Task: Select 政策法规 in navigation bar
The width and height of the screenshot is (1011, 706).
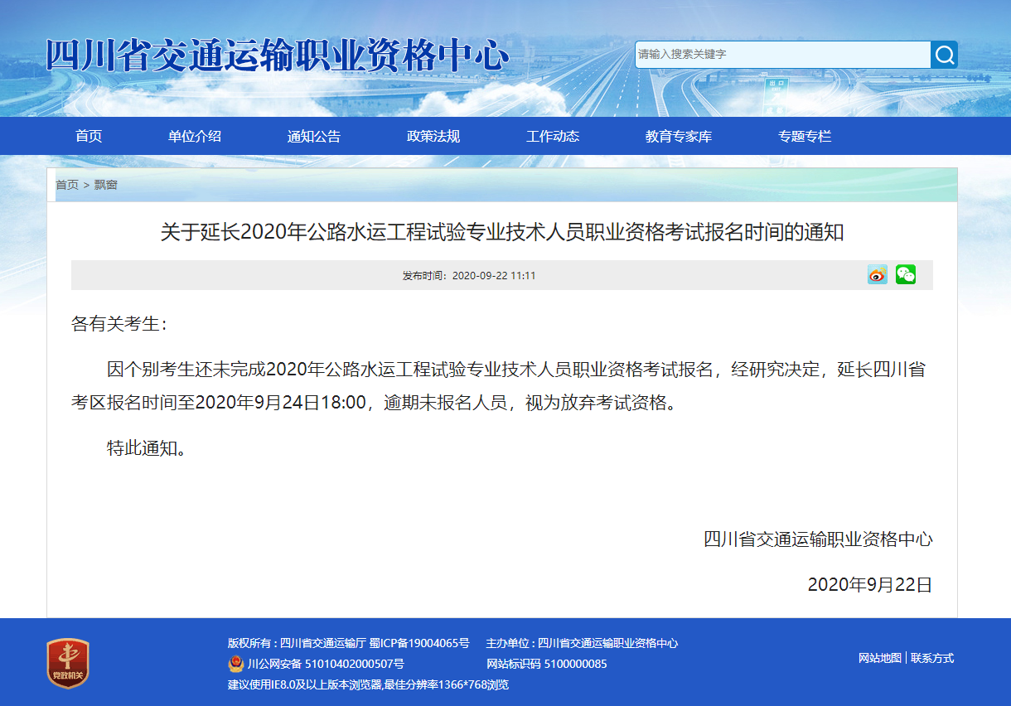Action: (433, 137)
